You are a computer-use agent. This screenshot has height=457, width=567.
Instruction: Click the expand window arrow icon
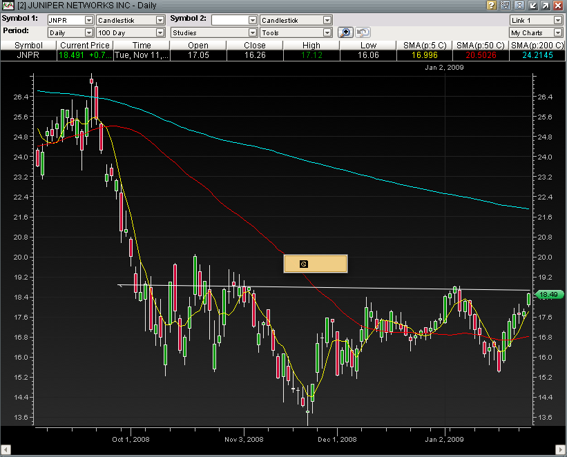545,5
